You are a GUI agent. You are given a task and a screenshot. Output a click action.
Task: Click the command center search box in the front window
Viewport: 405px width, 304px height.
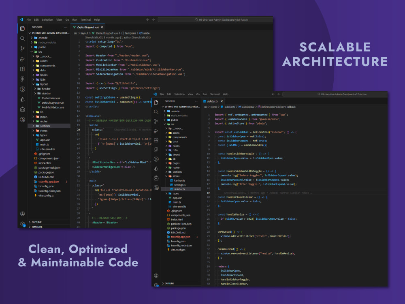[x=335, y=94]
